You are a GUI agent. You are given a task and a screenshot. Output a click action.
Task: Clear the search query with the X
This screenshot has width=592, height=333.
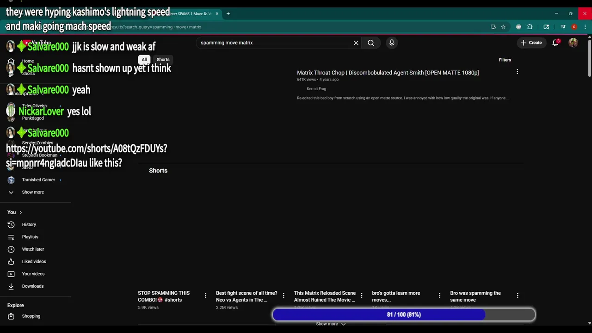pos(356,43)
